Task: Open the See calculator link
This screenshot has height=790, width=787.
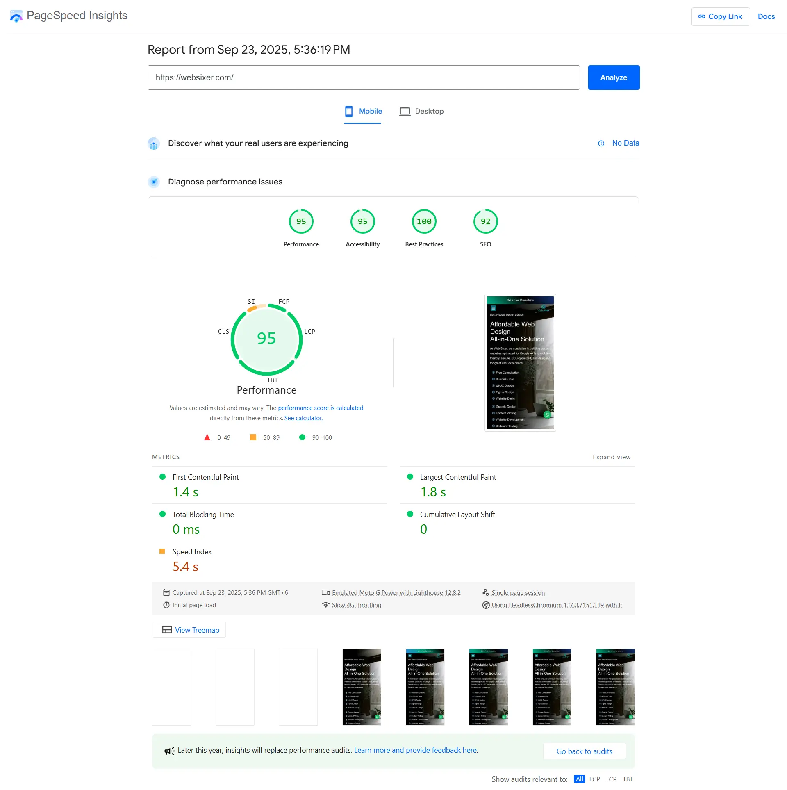Action: 303,418
